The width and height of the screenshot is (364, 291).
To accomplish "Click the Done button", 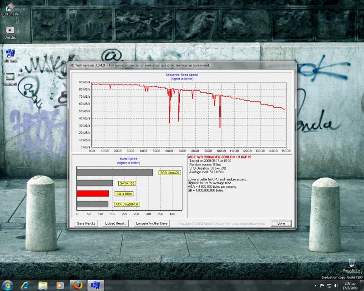I will (x=281, y=223).
